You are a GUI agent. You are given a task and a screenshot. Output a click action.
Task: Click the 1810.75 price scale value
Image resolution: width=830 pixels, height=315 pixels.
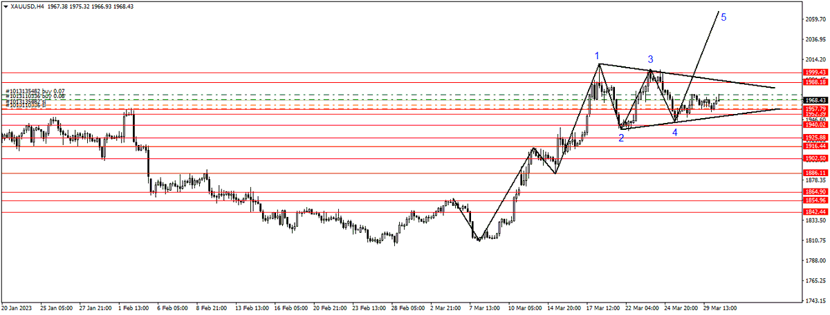[x=817, y=240]
